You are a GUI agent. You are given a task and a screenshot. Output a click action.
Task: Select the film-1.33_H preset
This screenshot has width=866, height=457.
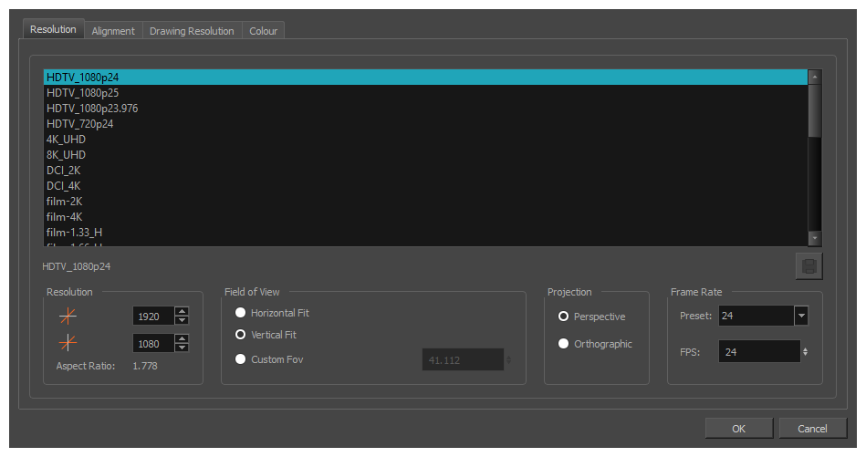(425, 232)
